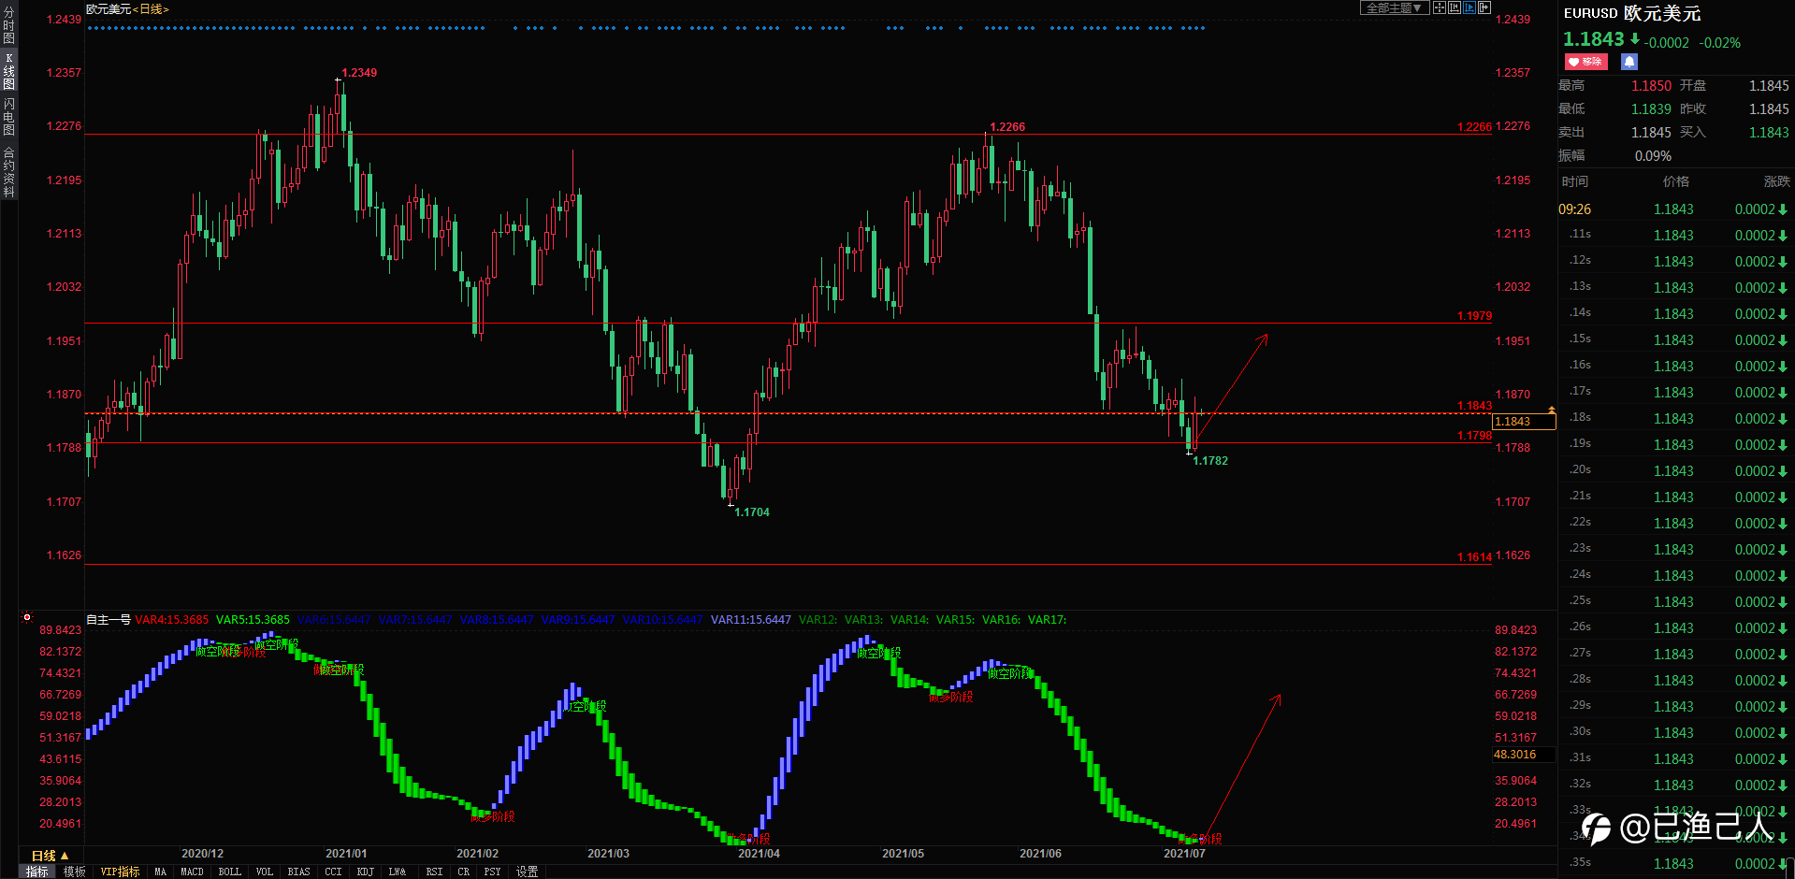Click the 1.1782 low label on chart

[1210, 461]
